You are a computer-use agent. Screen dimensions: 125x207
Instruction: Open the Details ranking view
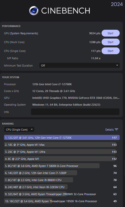click(x=109, y=130)
